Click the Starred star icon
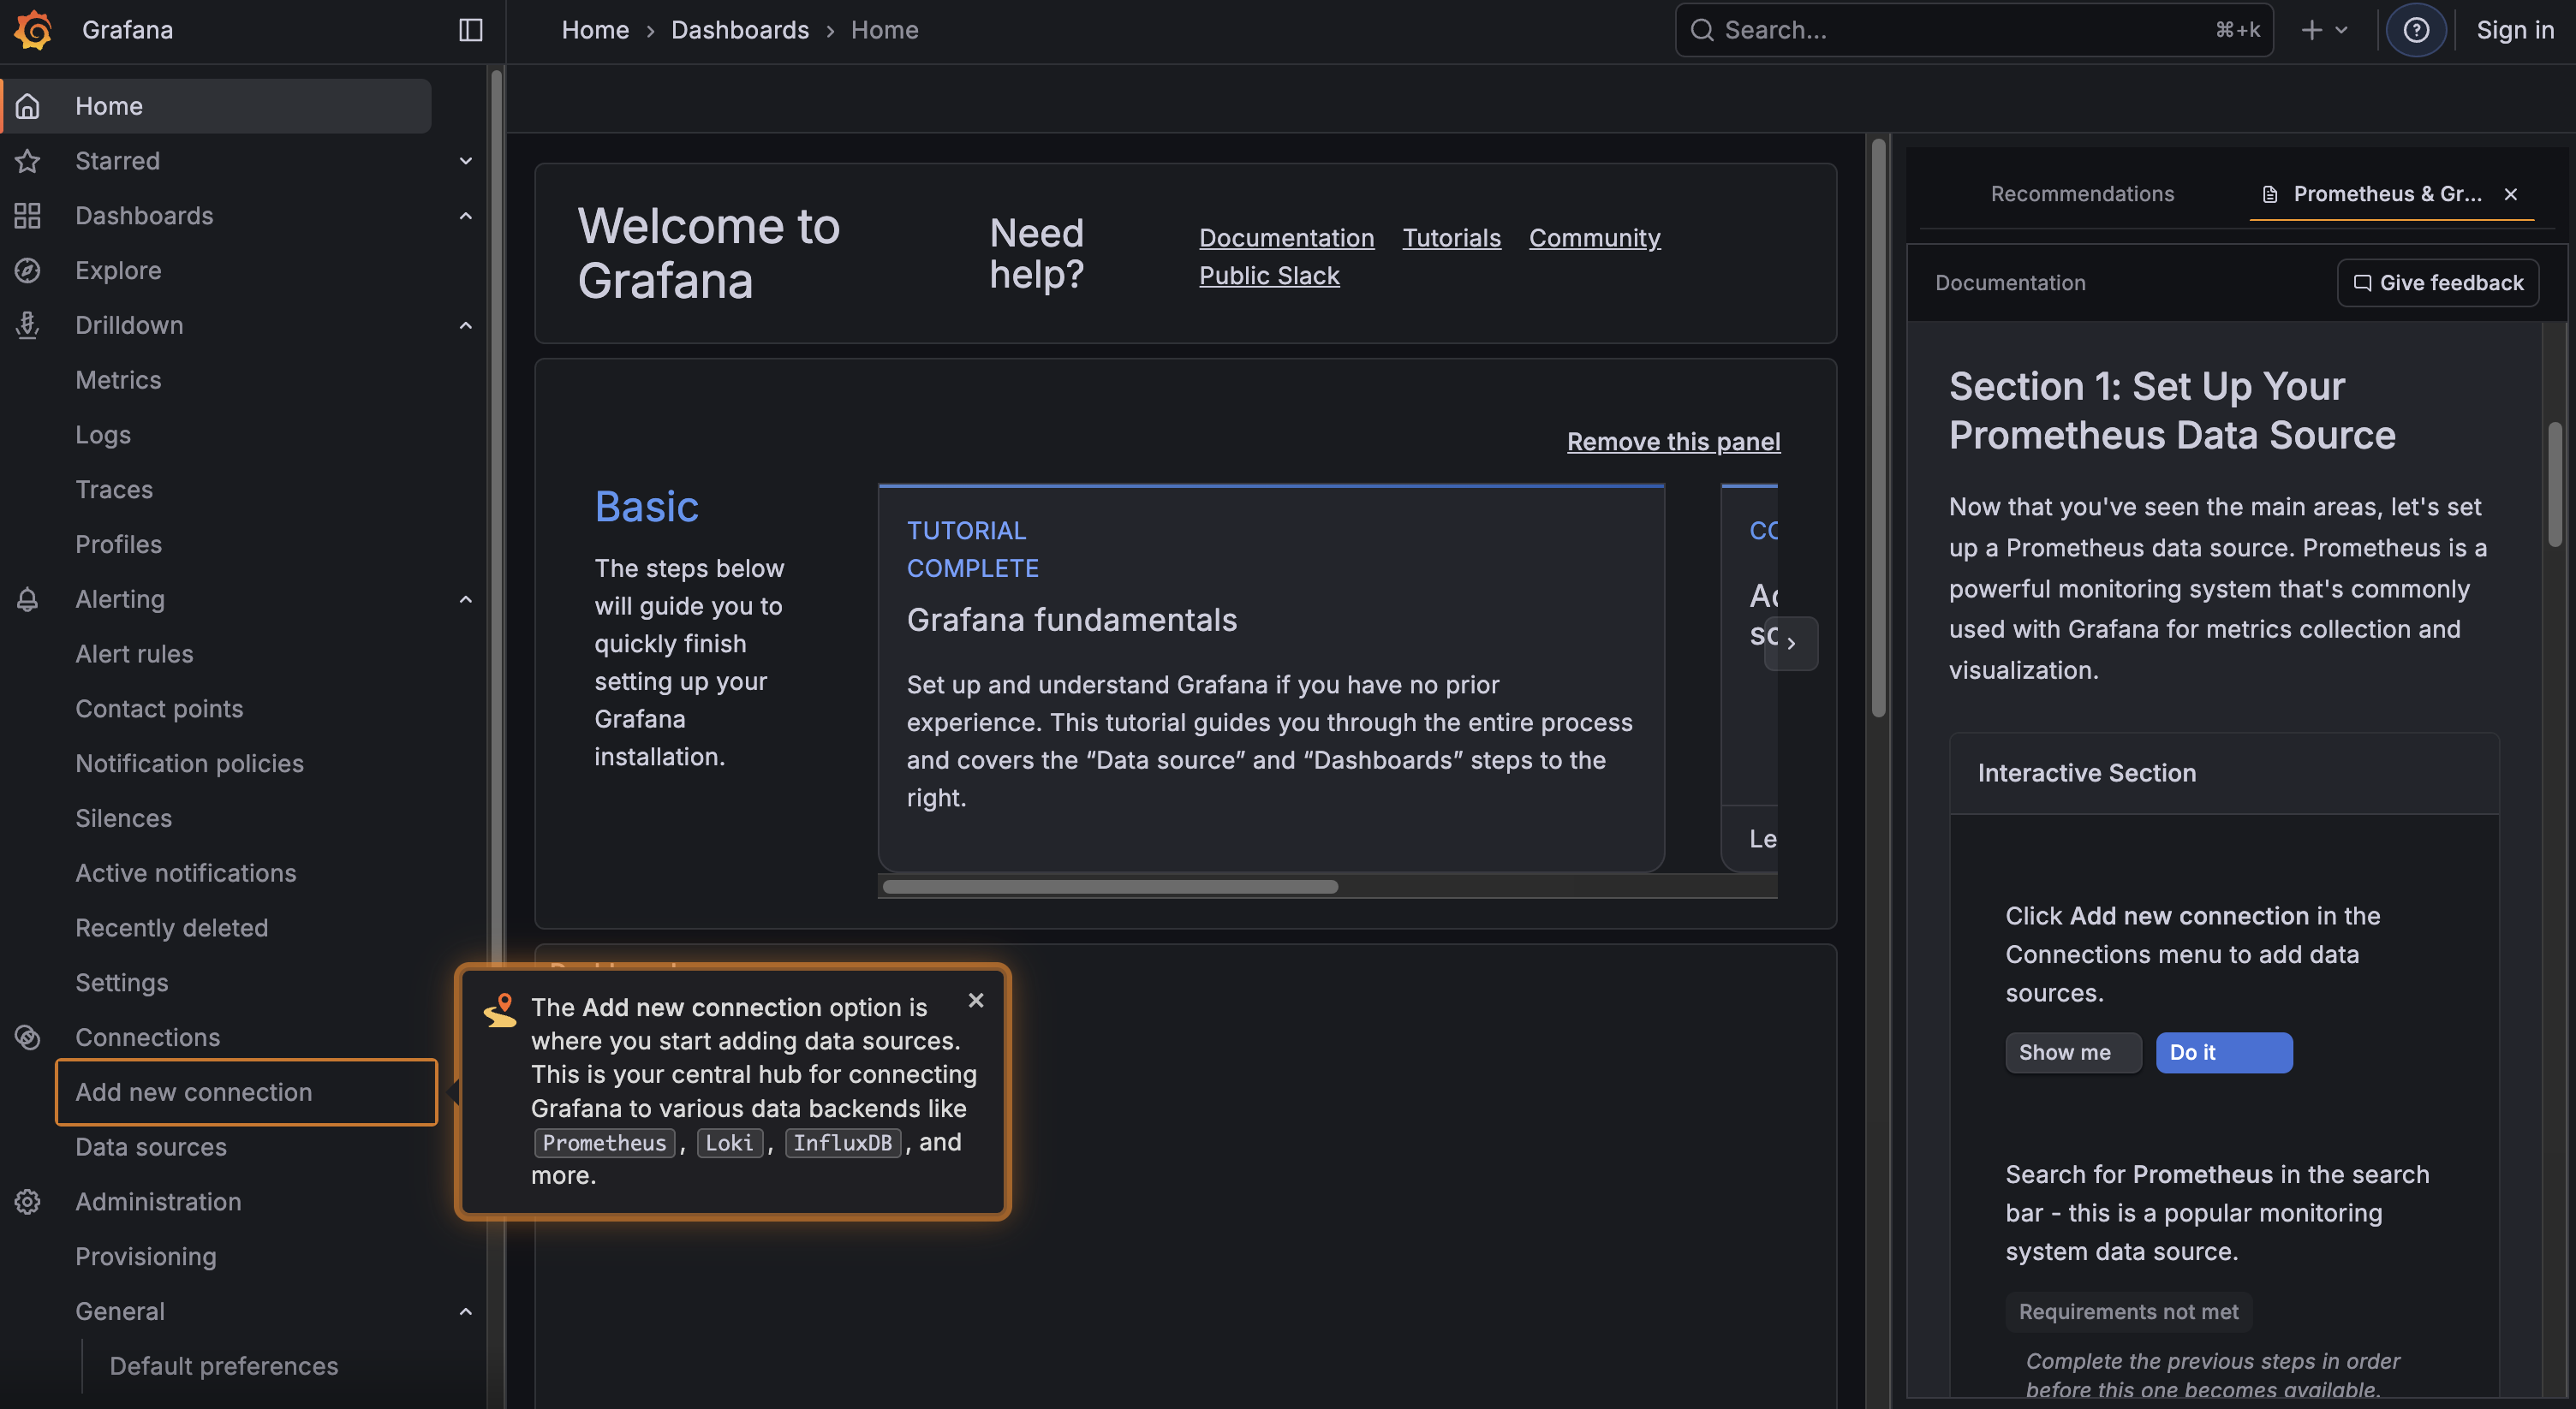This screenshot has width=2576, height=1409. [x=27, y=161]
